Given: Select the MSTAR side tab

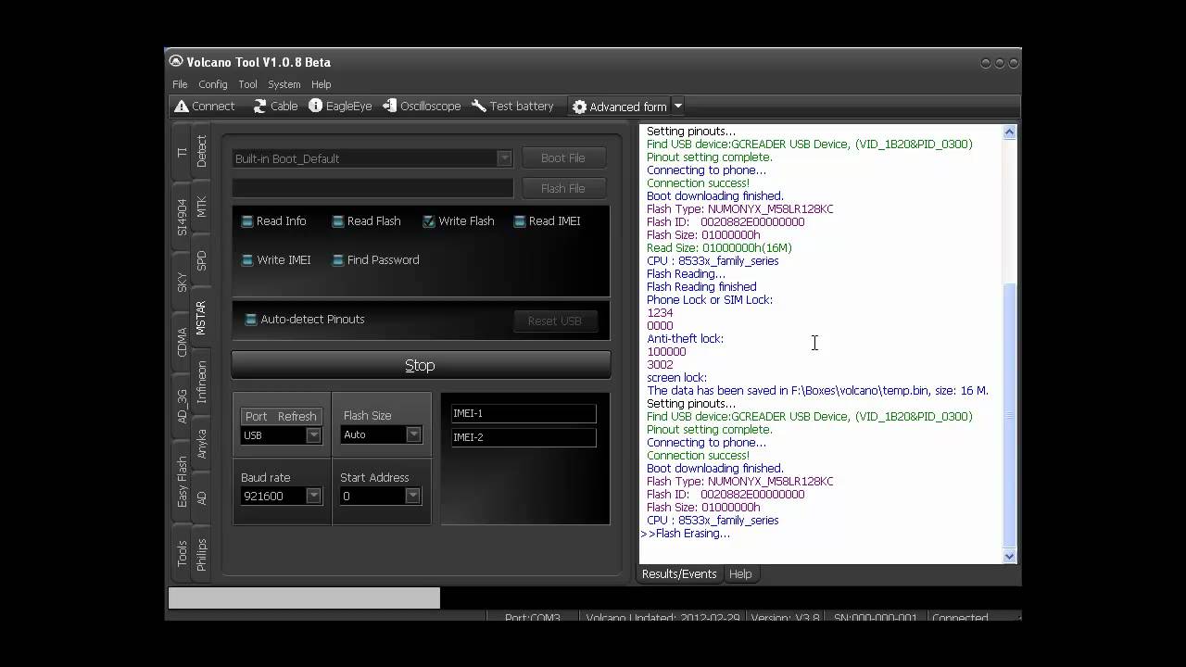Looking at the screenshot, I should 201,318.
